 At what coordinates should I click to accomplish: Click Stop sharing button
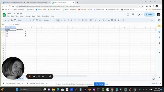click(99, 84)
